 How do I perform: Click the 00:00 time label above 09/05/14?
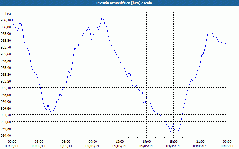coord(12,142)
